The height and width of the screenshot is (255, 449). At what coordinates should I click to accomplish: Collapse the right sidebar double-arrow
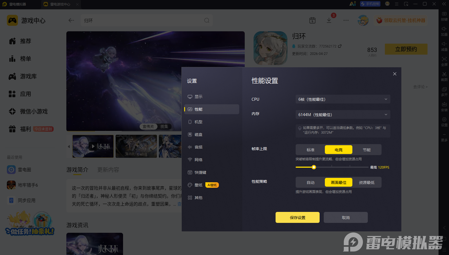coord(444,4)
